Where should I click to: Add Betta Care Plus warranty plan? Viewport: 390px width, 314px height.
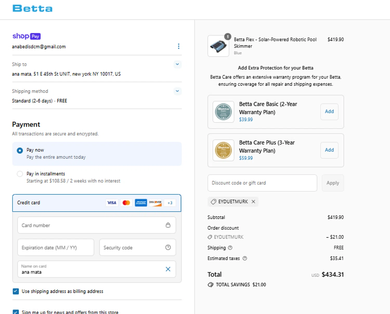329,150
